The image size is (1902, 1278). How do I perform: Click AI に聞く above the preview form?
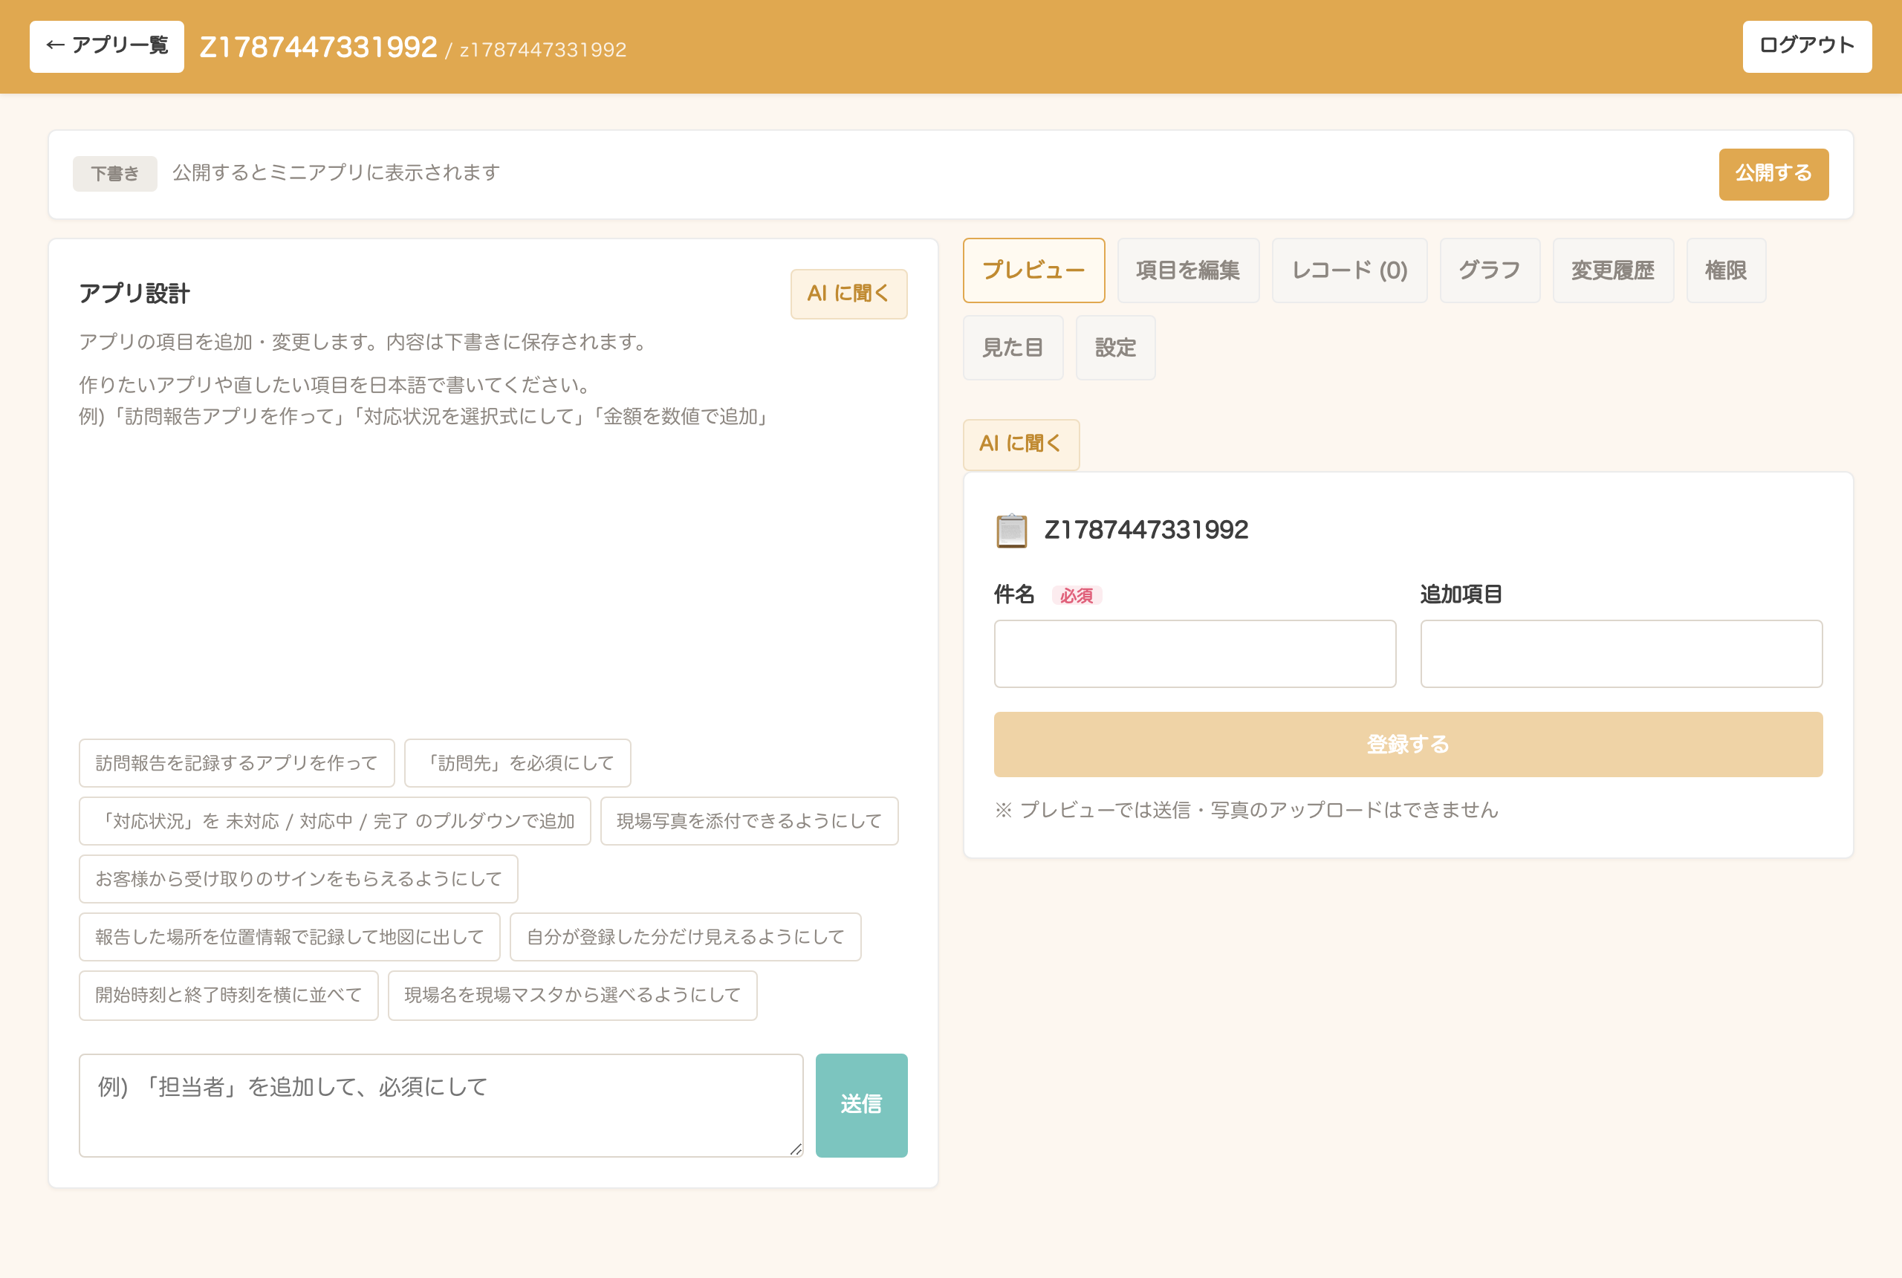[1020, 444]
